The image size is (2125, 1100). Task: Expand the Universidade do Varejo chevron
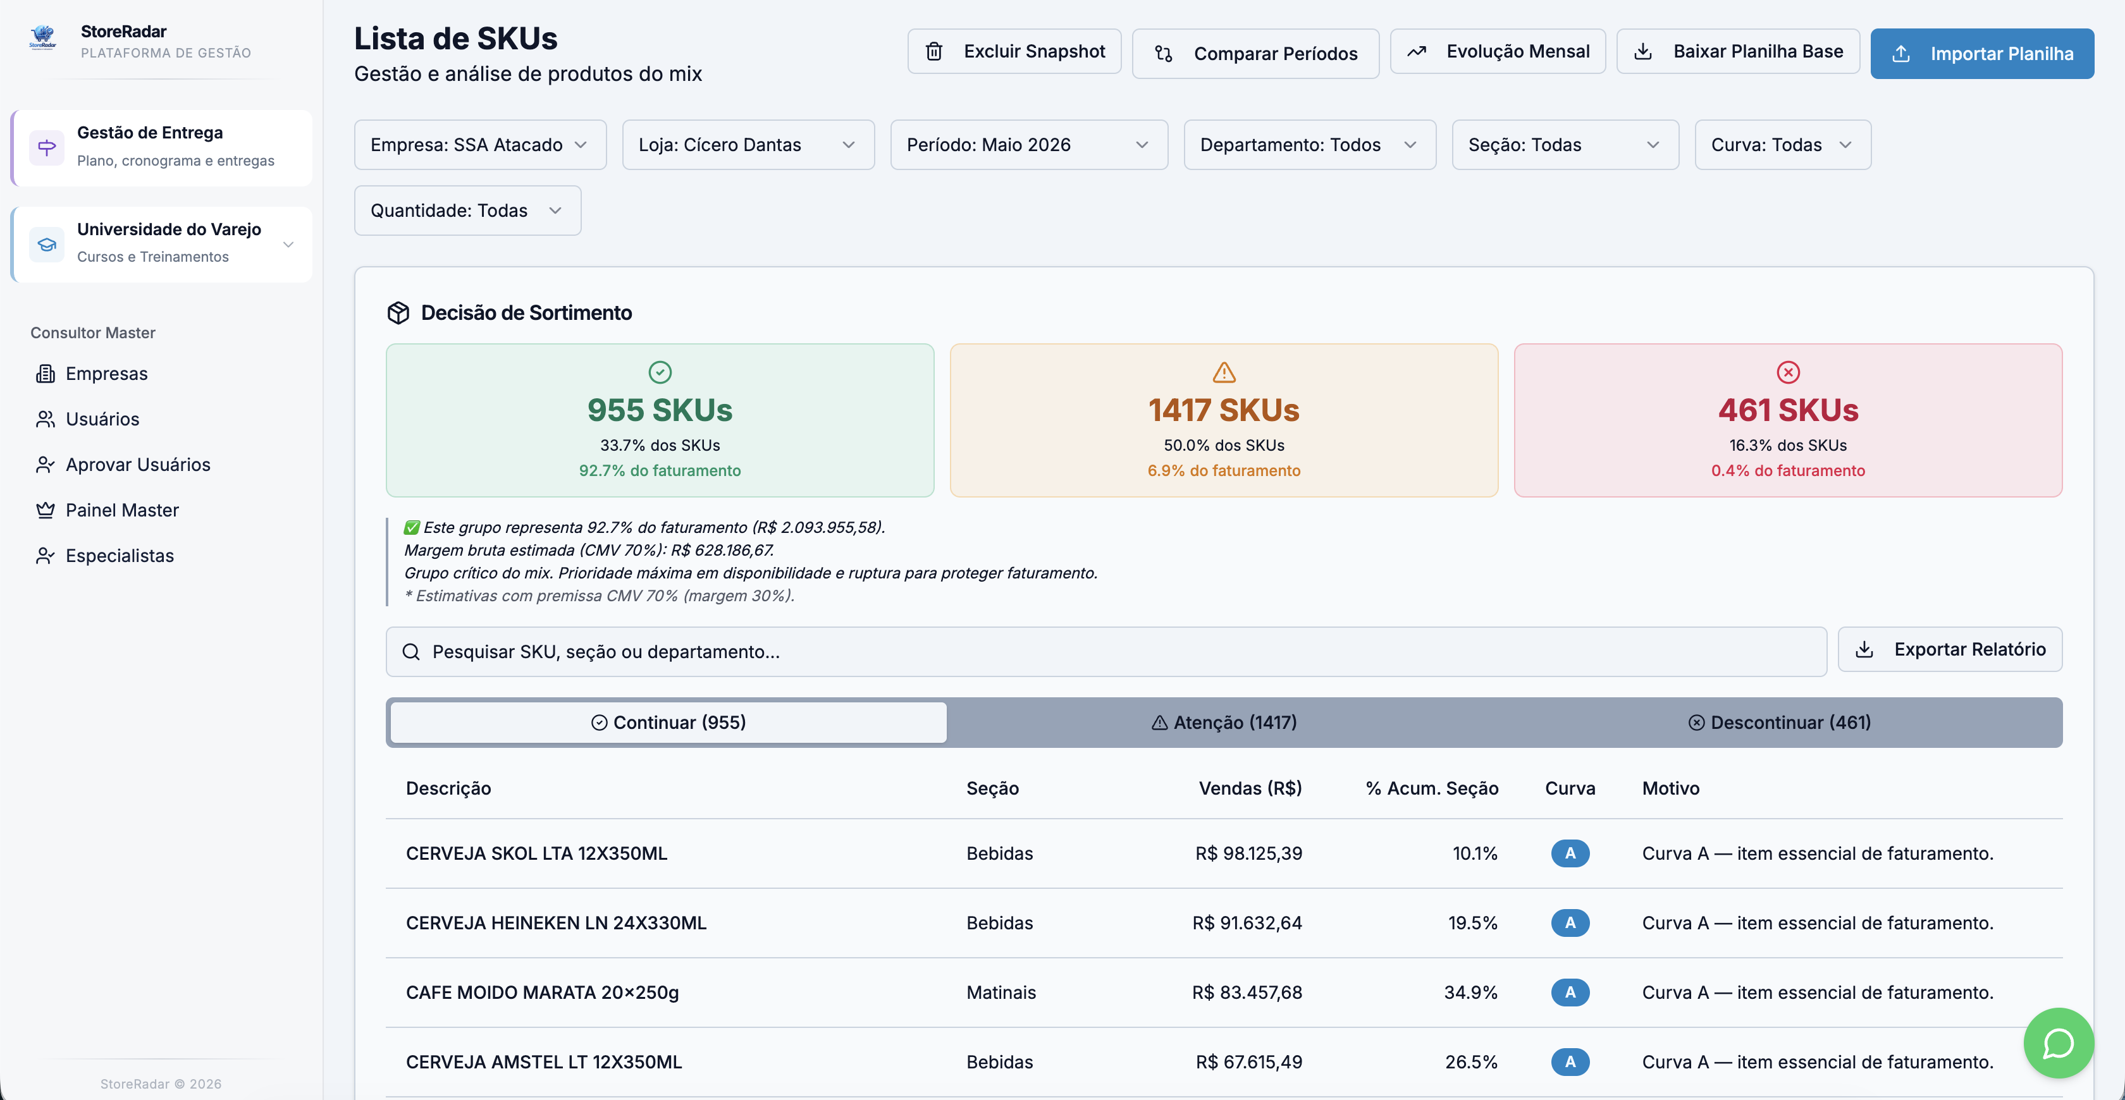[289, 244]
